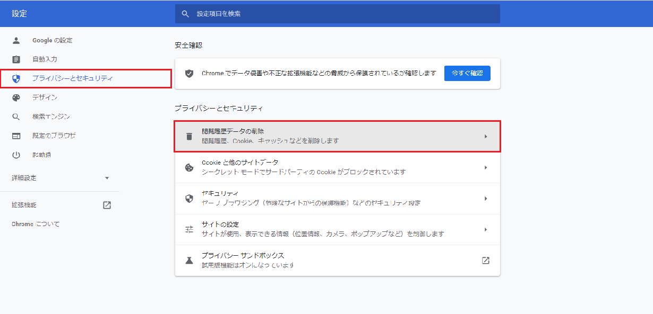Open Cookie と他のサイトデータ via its right arrow

point(485,167)
